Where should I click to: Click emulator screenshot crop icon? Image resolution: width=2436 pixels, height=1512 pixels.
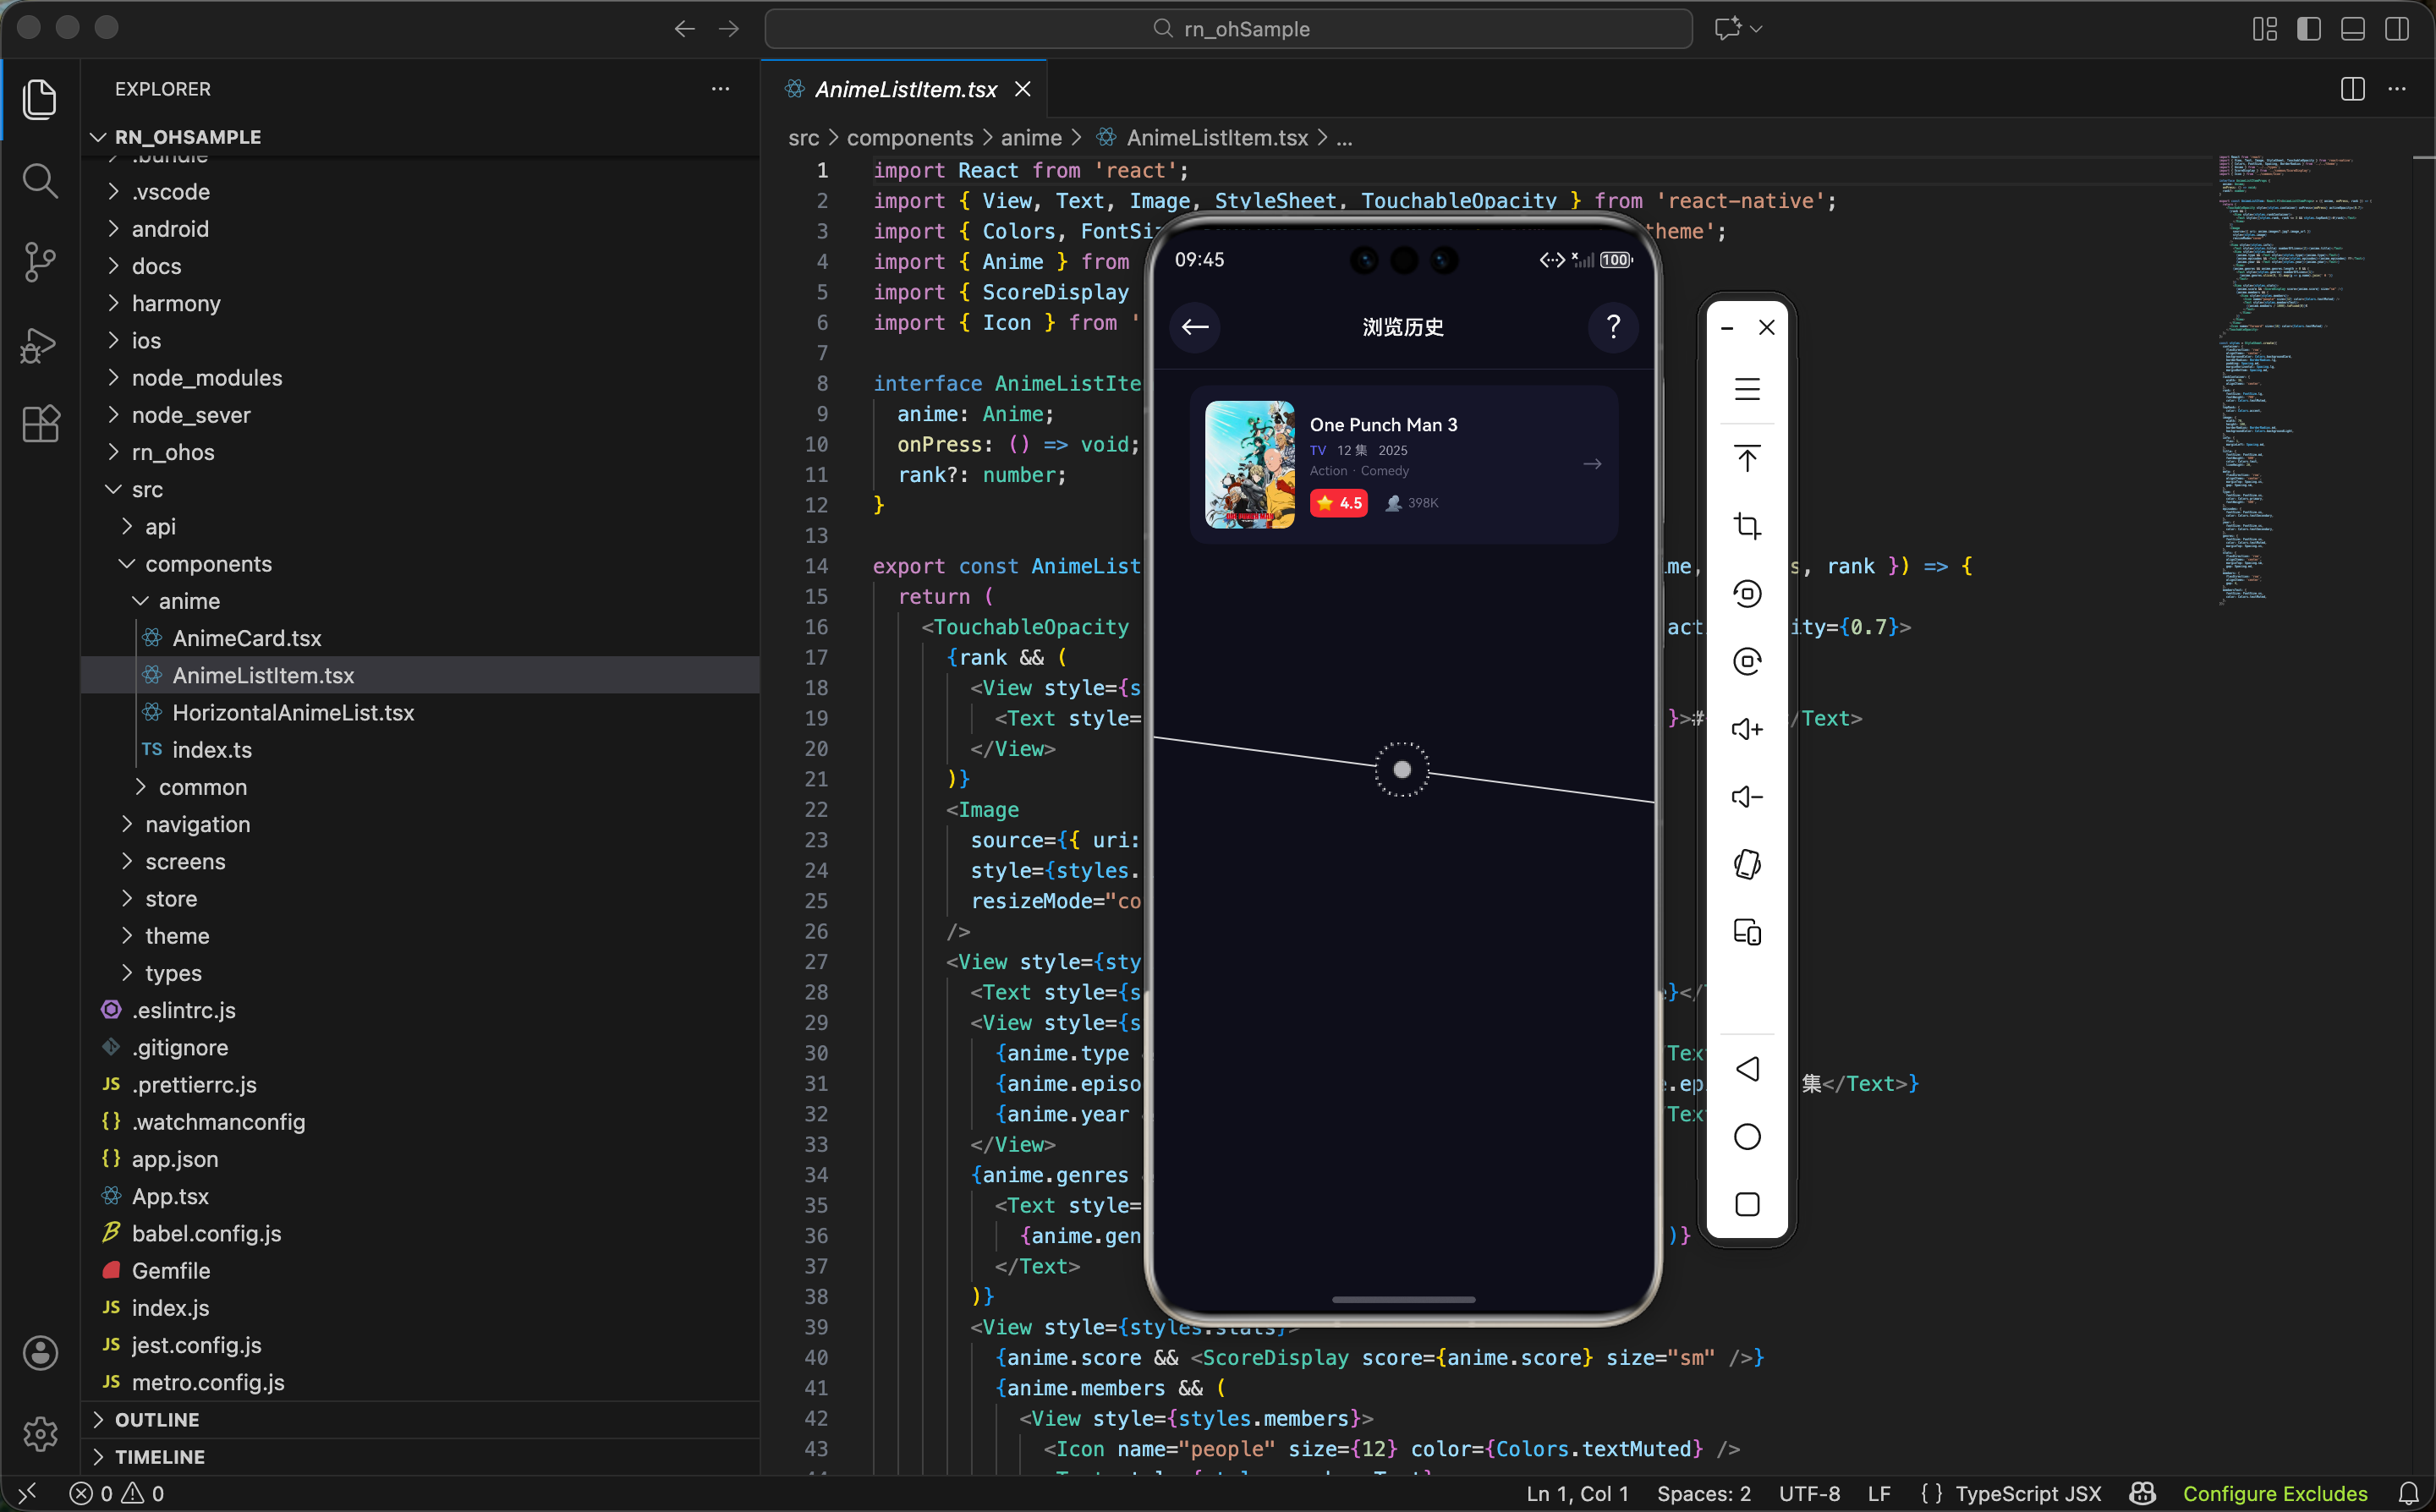click(x=1747, y=526)
